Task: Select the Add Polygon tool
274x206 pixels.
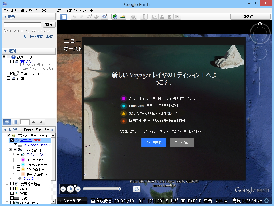Action: 82,17
